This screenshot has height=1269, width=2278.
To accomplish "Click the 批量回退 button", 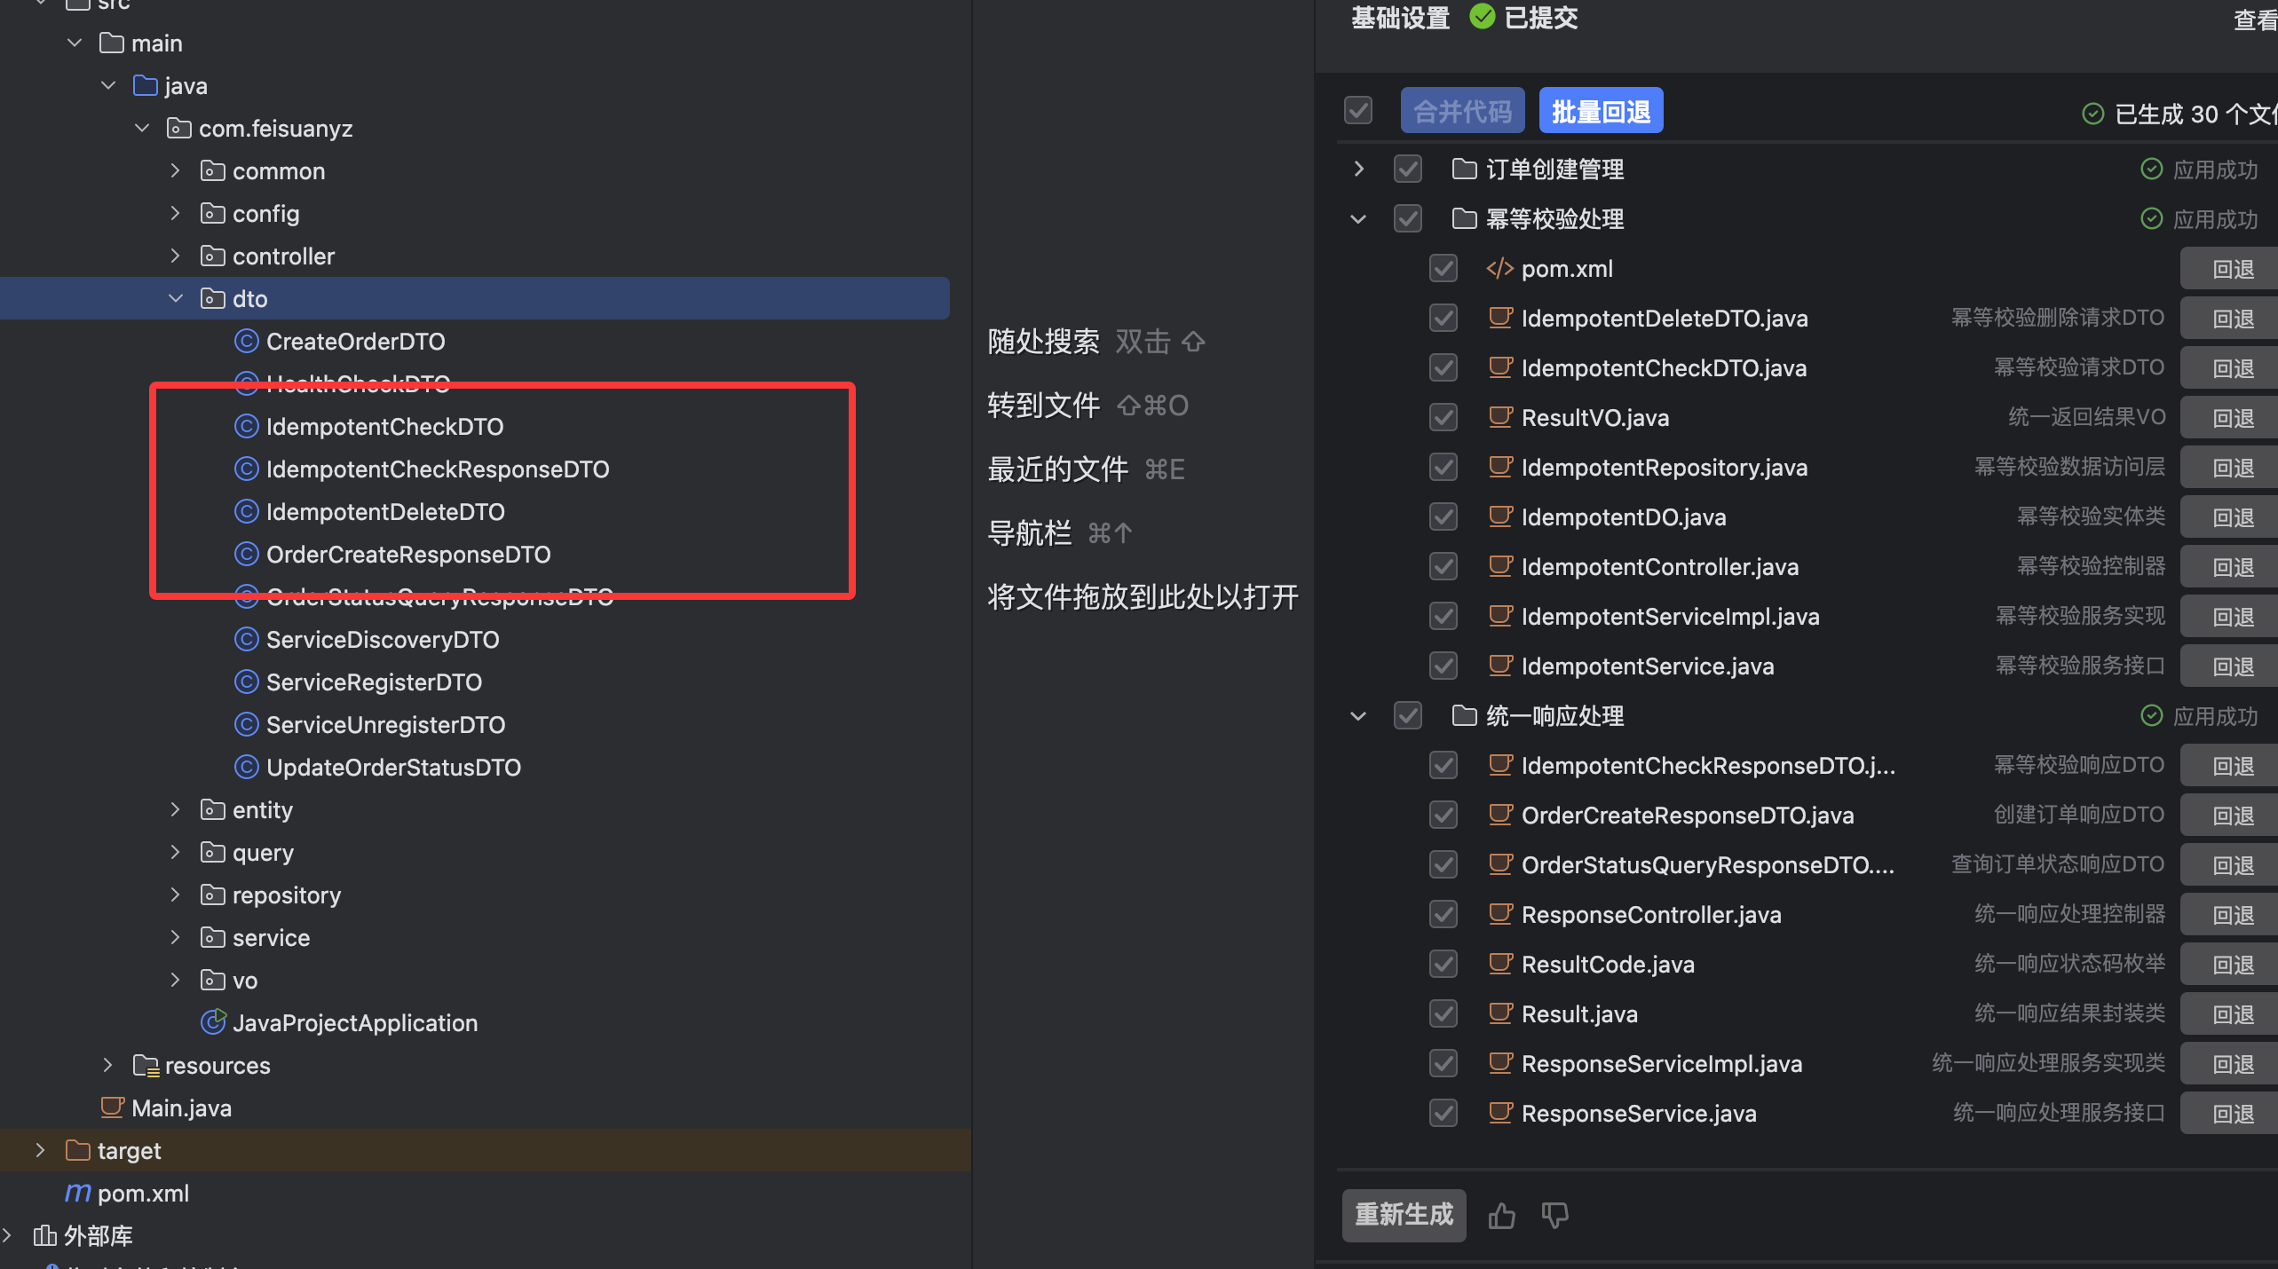I will point(1601,111).
